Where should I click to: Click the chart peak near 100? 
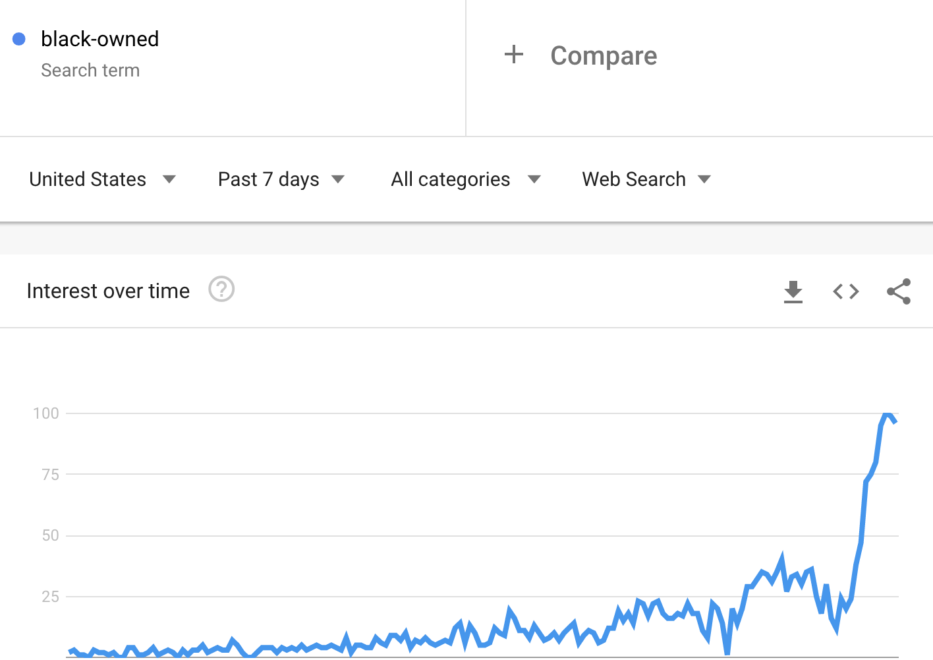[888, 414]
